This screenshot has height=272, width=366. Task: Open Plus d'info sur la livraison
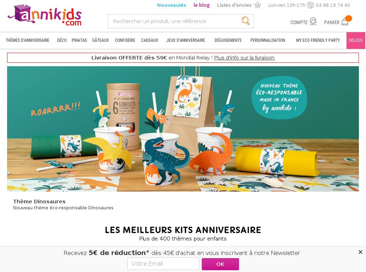[244, 58]
